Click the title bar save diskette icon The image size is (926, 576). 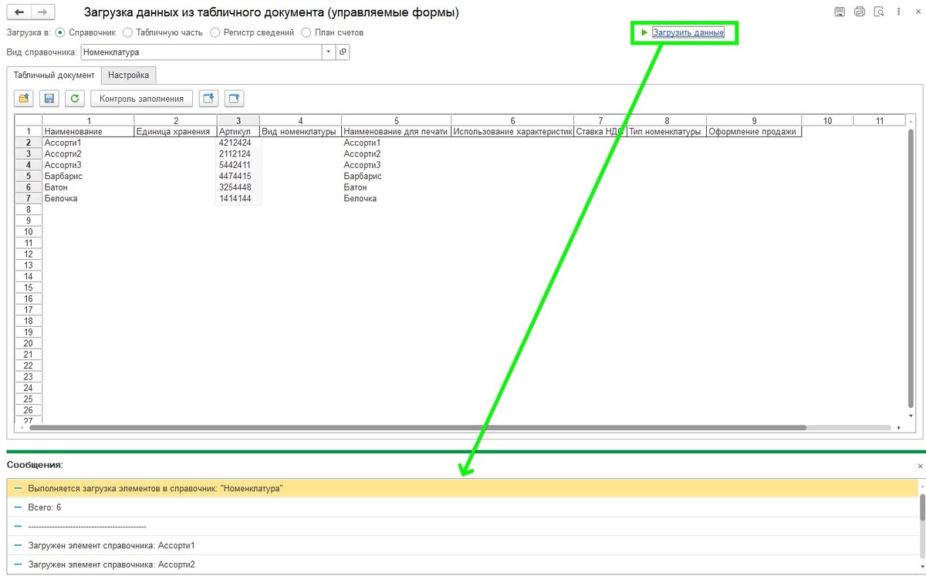pyautogui.click(x=840, y=12)
